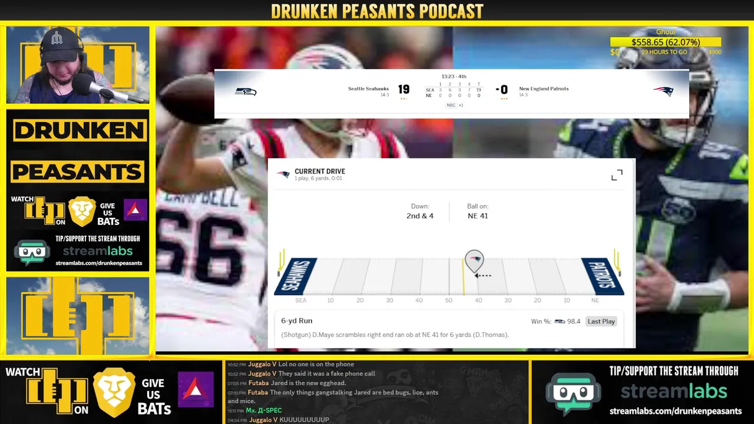
Task: Click the Drunken Peasants Podcast title banner
Action: pos(377,11)
